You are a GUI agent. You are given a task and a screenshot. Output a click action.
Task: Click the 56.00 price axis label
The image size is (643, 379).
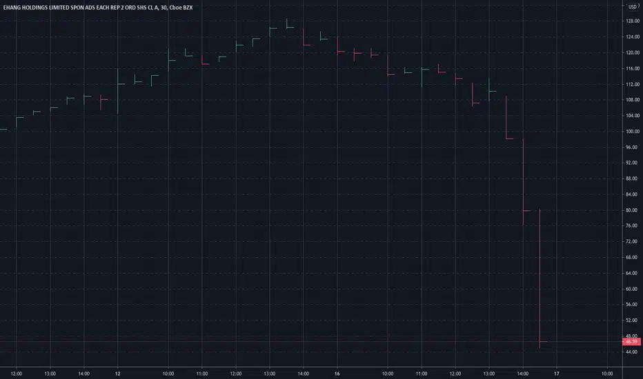point(633,305)
